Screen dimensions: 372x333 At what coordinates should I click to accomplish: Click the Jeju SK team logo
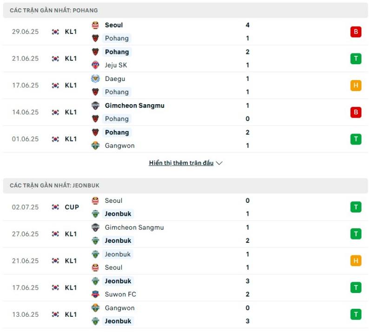tap(95, 65)
